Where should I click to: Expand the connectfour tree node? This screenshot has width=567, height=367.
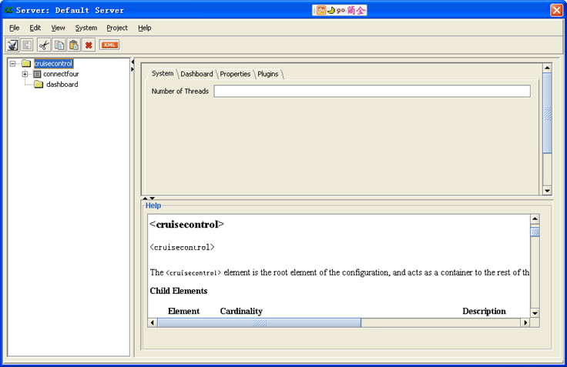pos(25,74)
